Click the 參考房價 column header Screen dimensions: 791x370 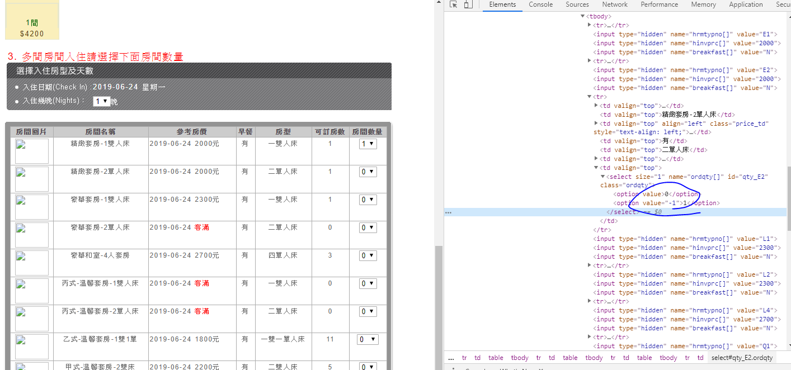[192, 132]
